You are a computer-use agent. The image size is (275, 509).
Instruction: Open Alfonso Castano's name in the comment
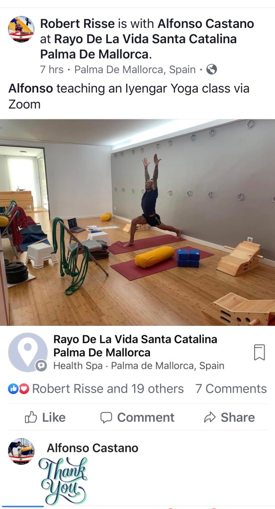93,448
